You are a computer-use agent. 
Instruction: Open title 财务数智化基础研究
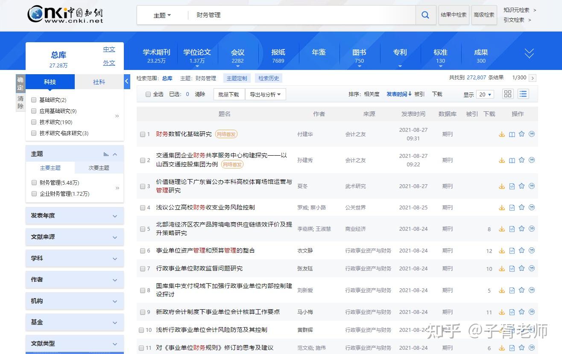(184, 134)
